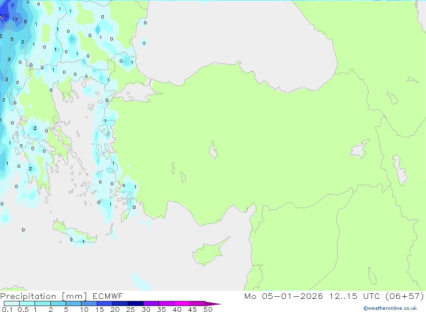The height and width of the screenshot is (312, 426).
Task: Click the 40–45 mm magenta legend swatch
Action: click(x=182, y=303)
